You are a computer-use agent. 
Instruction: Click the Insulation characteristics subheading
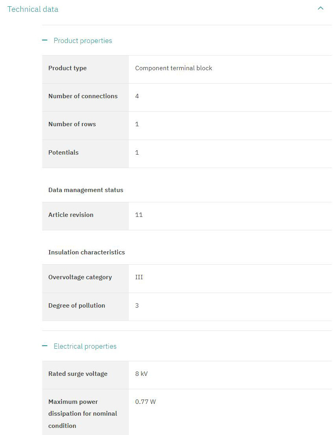pyautogui.click(x=86, y=252)
